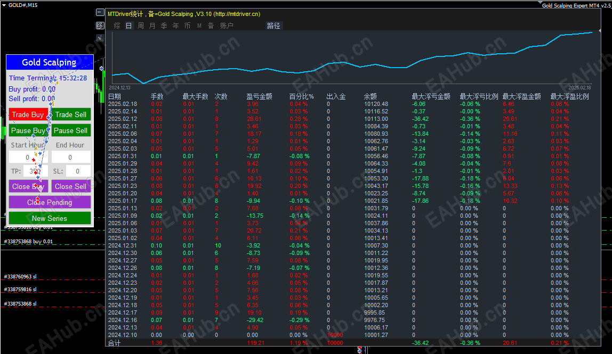Click the green Trade Sell button
The width and height of the screenshot is (612, 354).
(71, 114)
